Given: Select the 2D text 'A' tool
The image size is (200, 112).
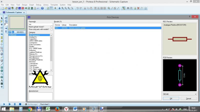Looking at the screenshot, I should (x=2, y=80).
